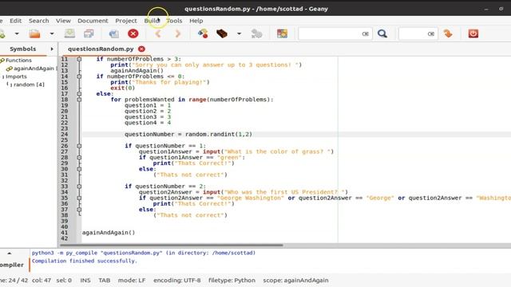Open the Edit menu
Viewport: 511px width, 287px height.
(15, 21)
